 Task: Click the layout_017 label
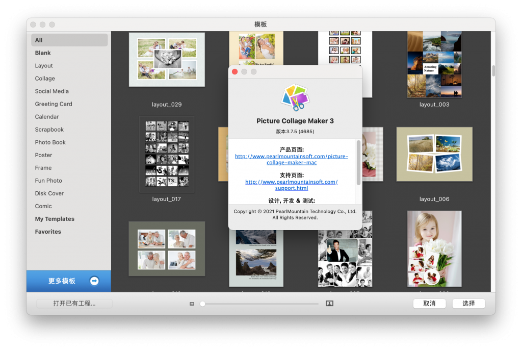[167, 199]
